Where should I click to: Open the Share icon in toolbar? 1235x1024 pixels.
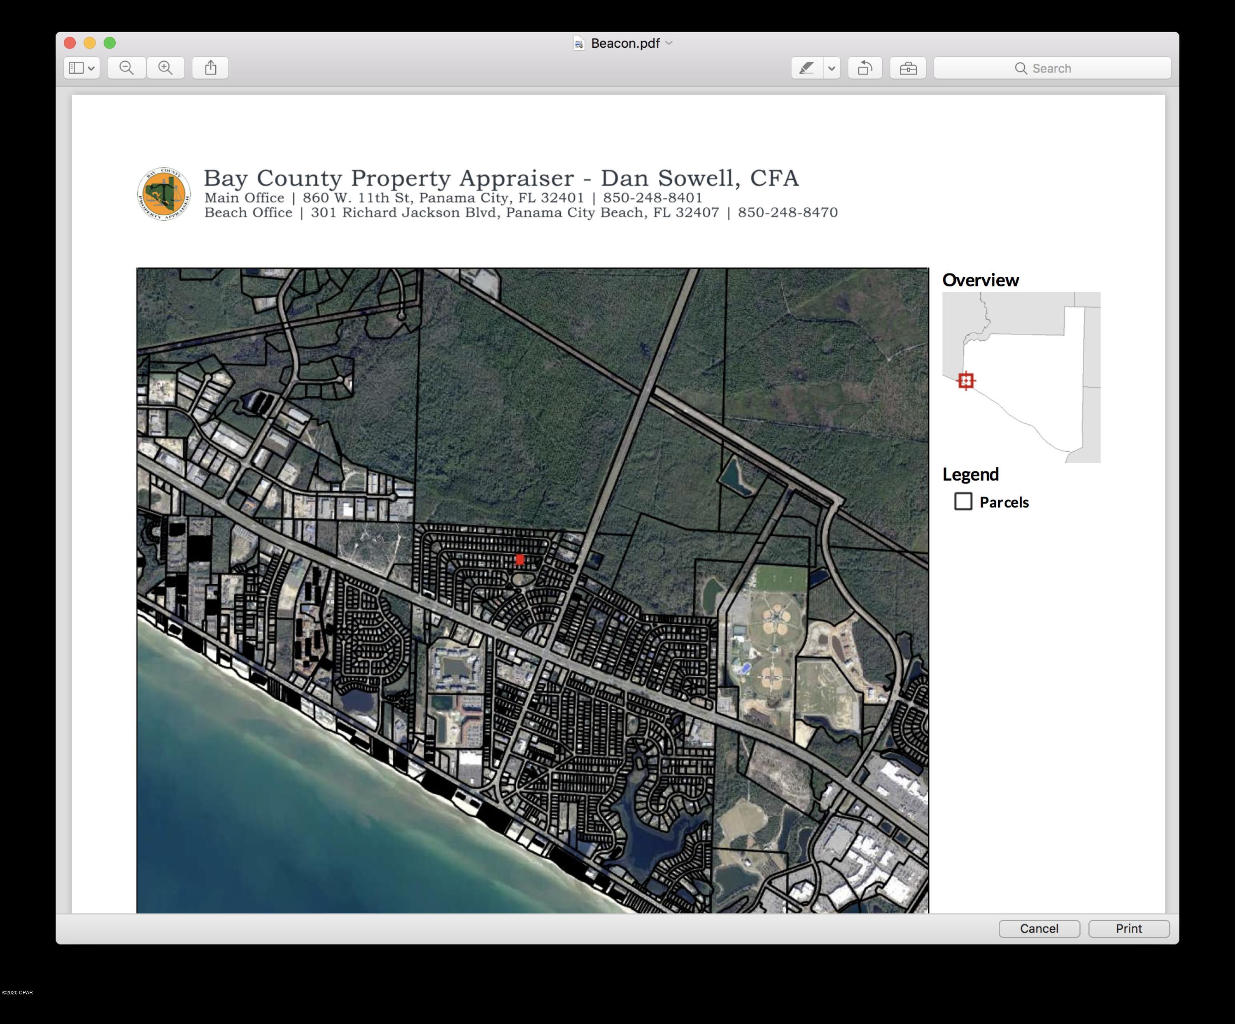tap(210, 67)
